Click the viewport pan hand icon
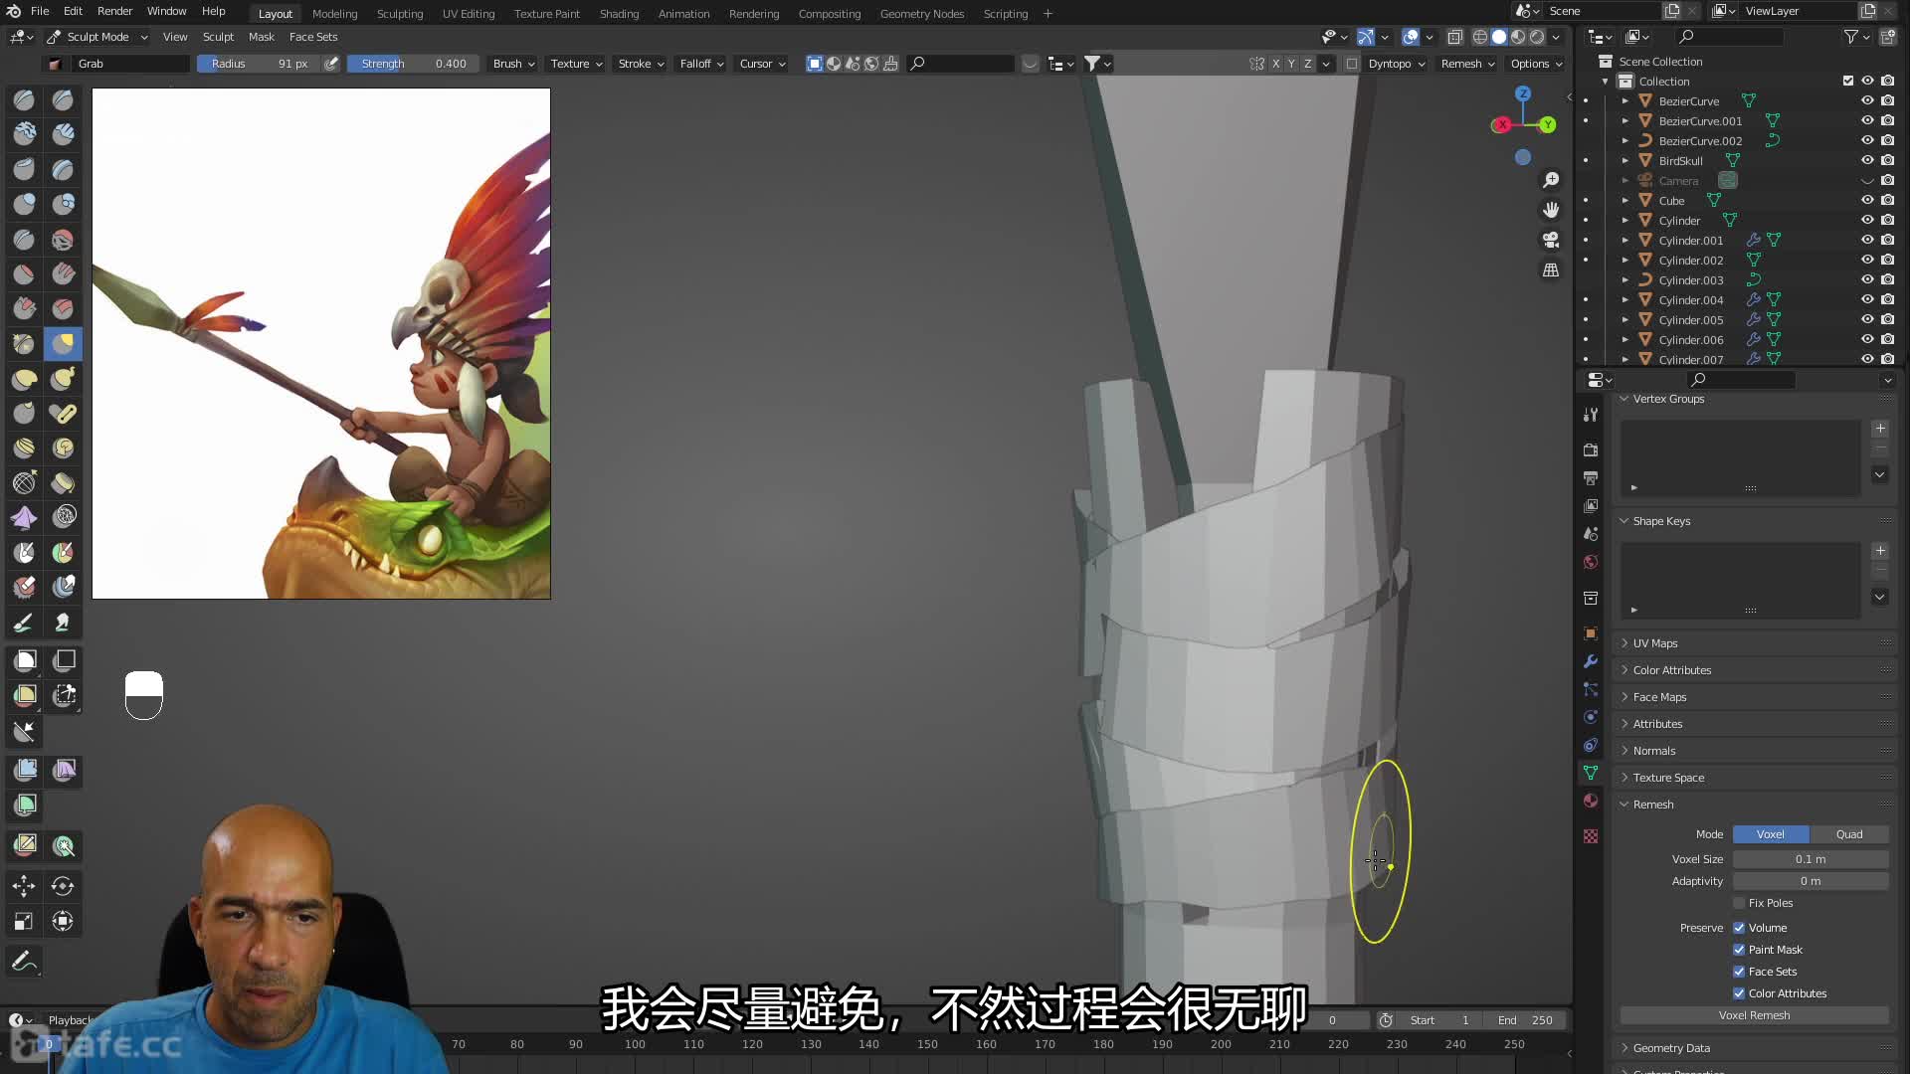Viewport: 1910px width, 1074px height. (1551, 210)
